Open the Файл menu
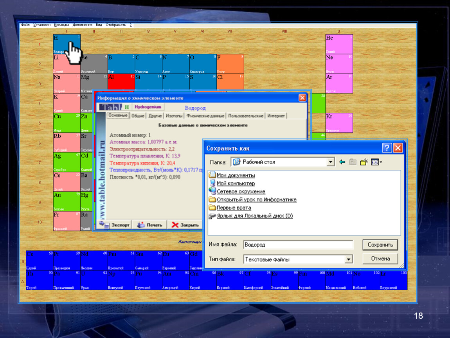450x338 pixels. 25,25
